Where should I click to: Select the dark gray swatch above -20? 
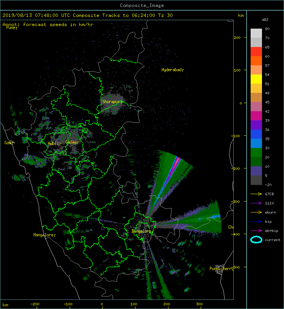point(256,180)
